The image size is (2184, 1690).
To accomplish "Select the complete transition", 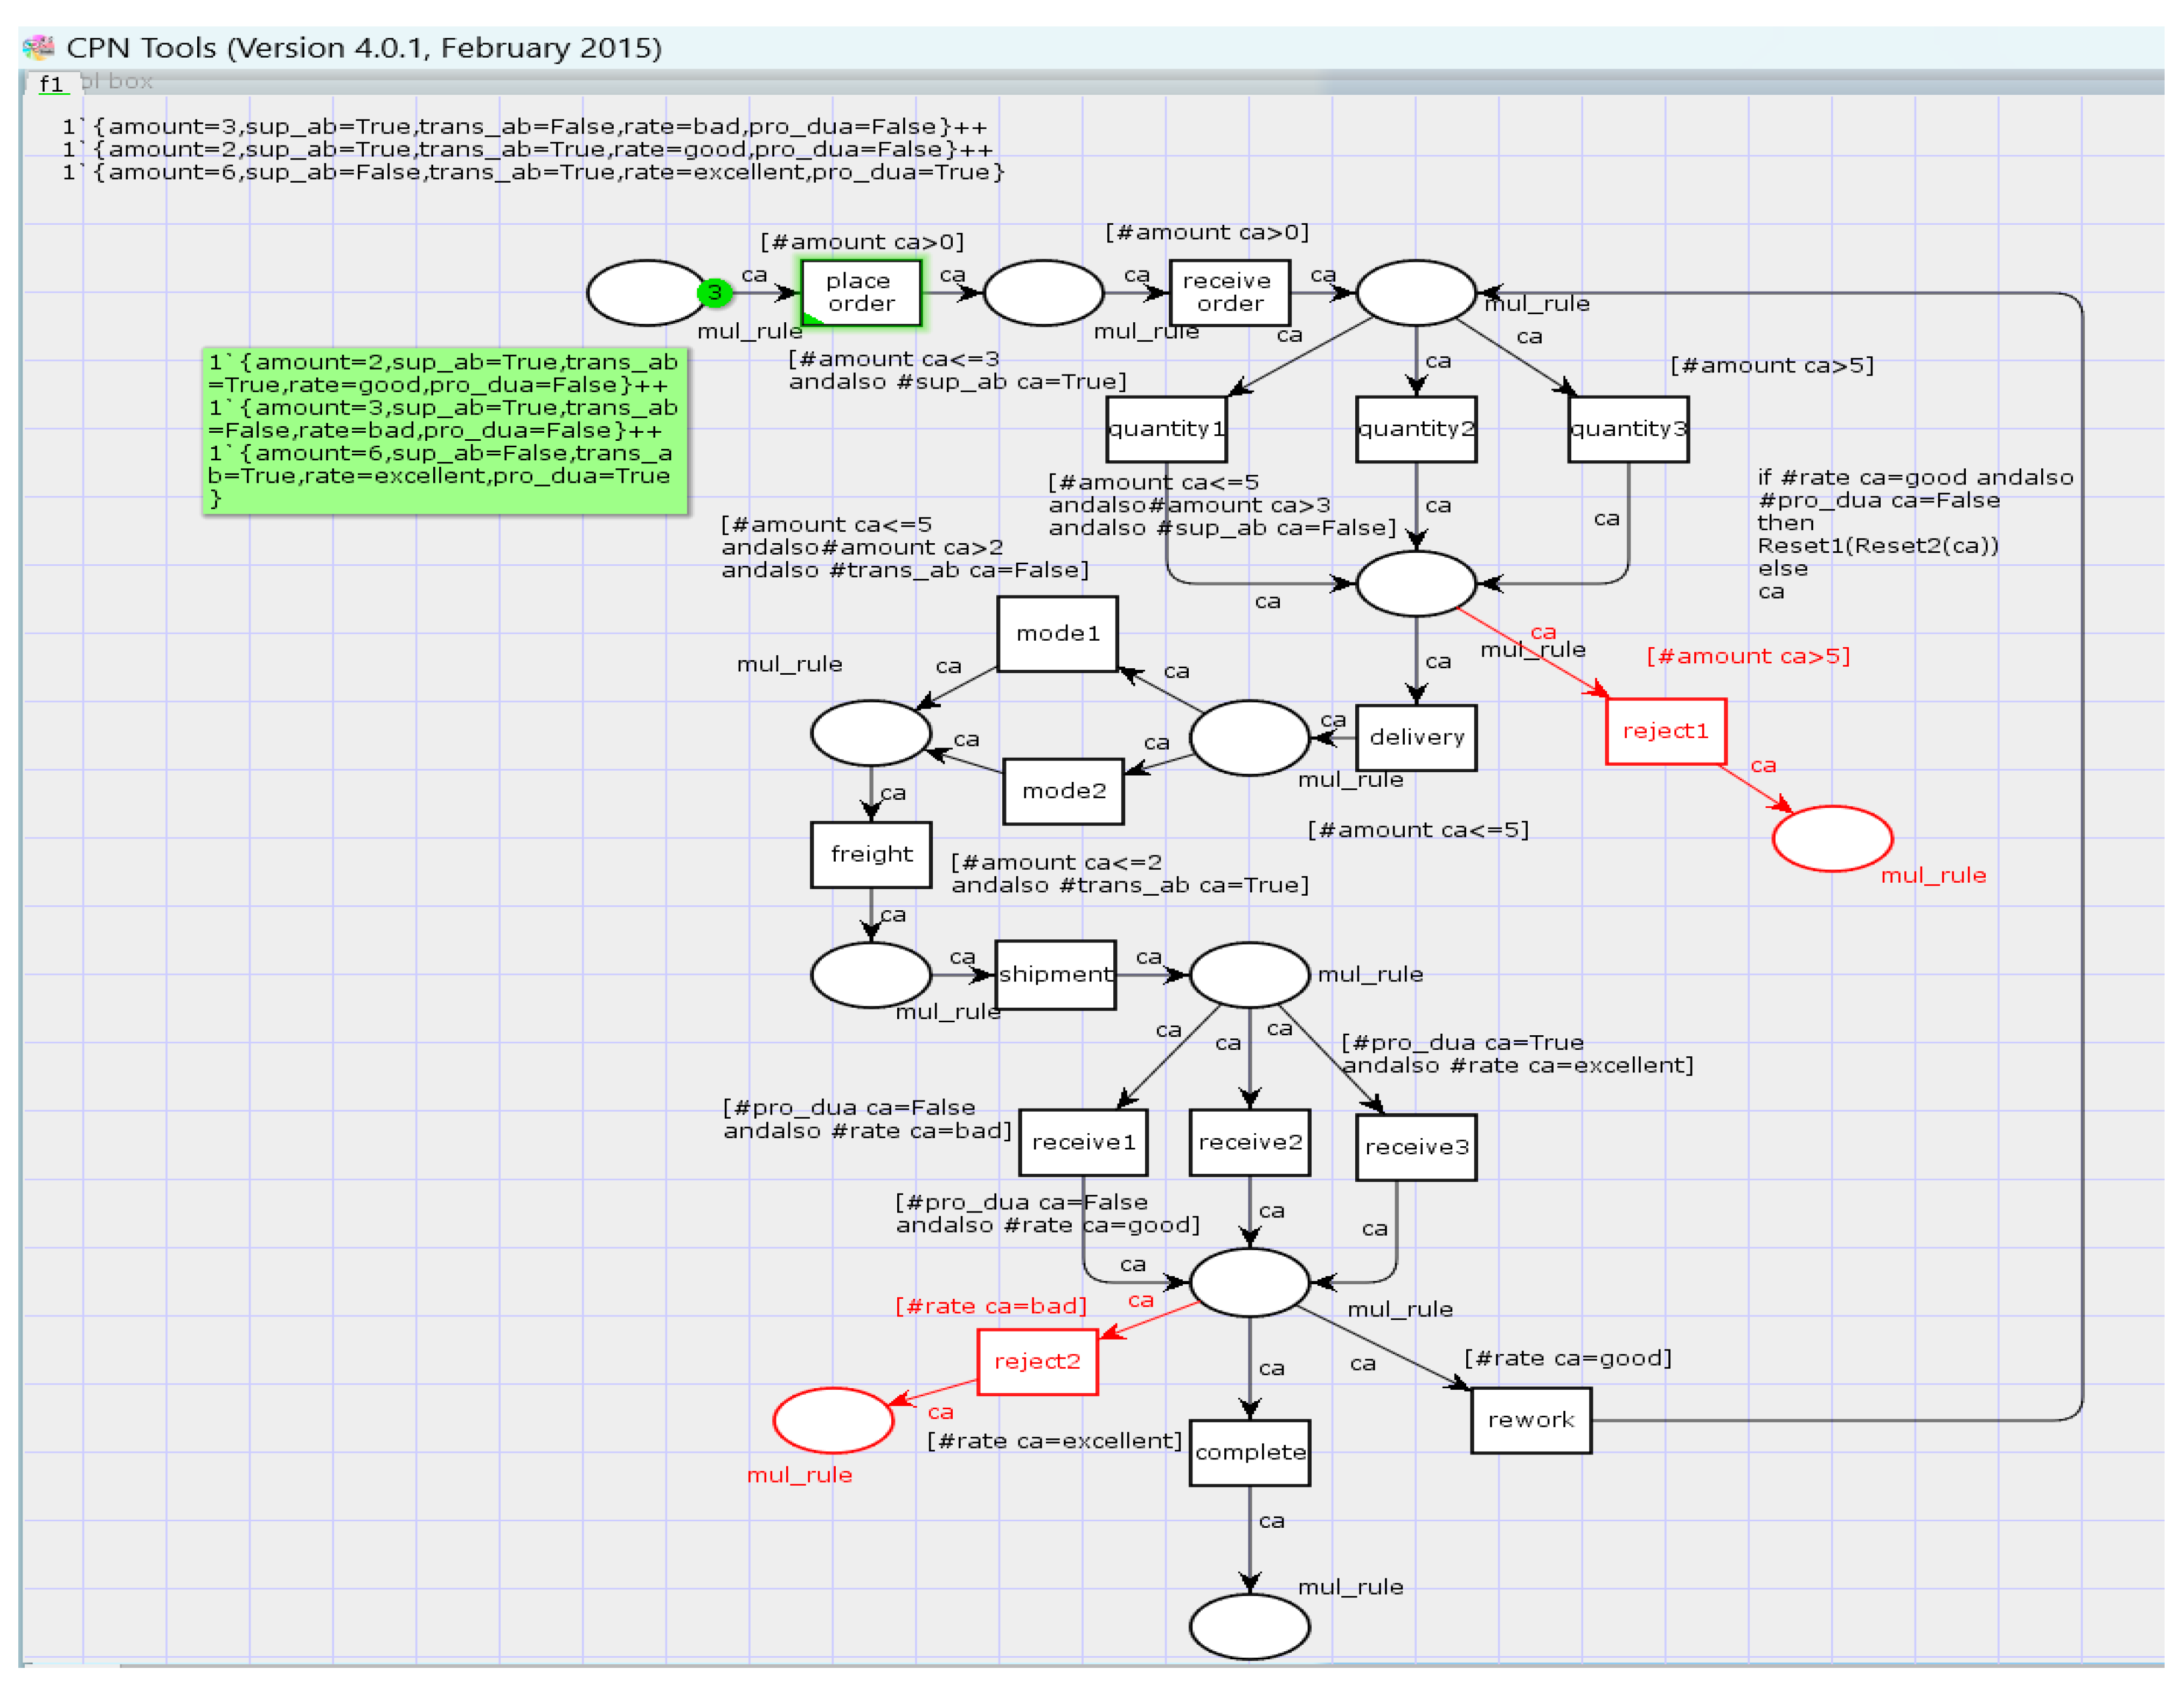I will [x=1249, y=1452].
